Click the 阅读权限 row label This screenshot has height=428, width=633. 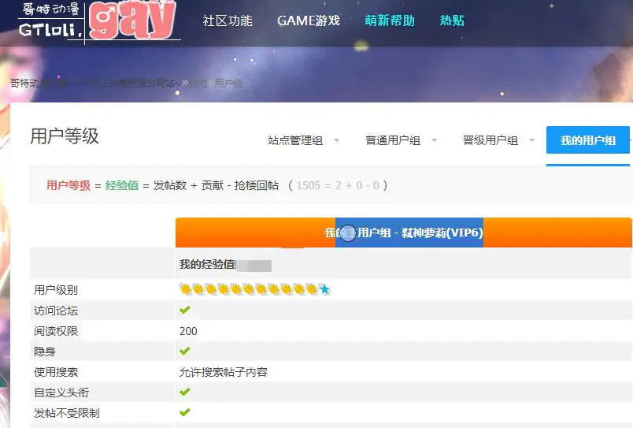pyautogui.click(x=56, y=331)
